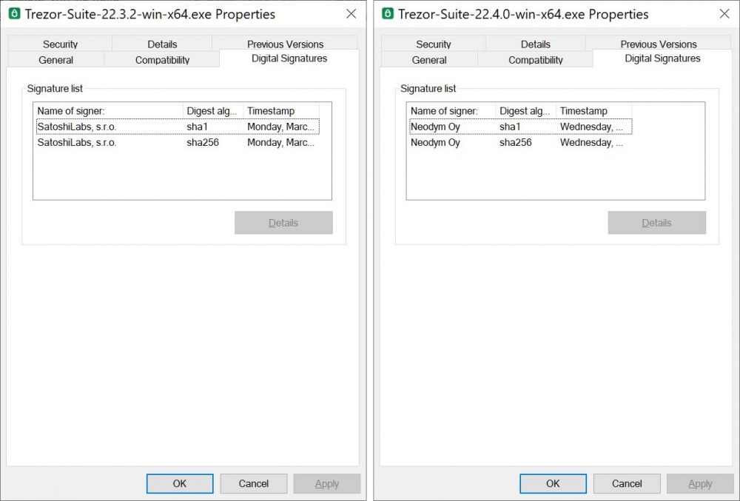
Task: Click the Details button under the Neodym Oy signature list
Action: coord(657,223)
